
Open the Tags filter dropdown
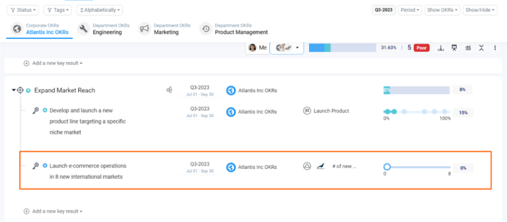[57, 10]
